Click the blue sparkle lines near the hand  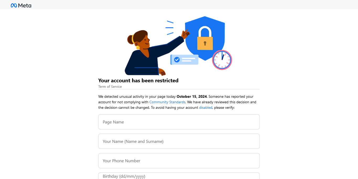tap(170, 28)
